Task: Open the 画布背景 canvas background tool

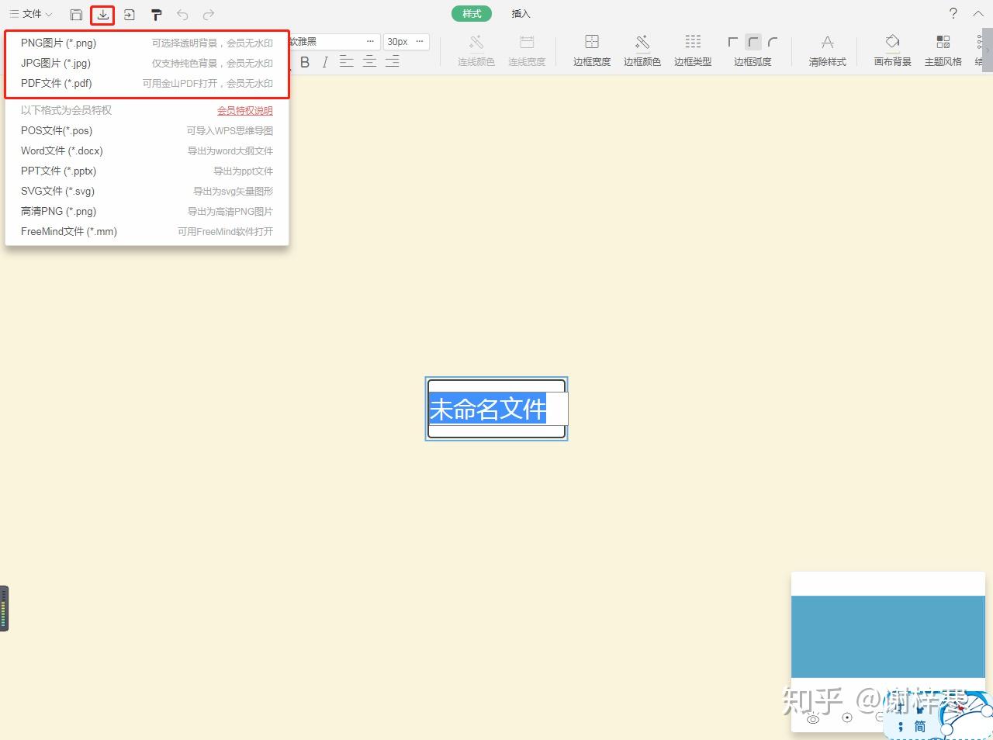Action: click(x=892, y=48)
